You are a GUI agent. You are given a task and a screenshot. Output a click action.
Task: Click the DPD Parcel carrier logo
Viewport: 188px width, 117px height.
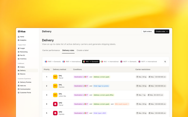55,104
